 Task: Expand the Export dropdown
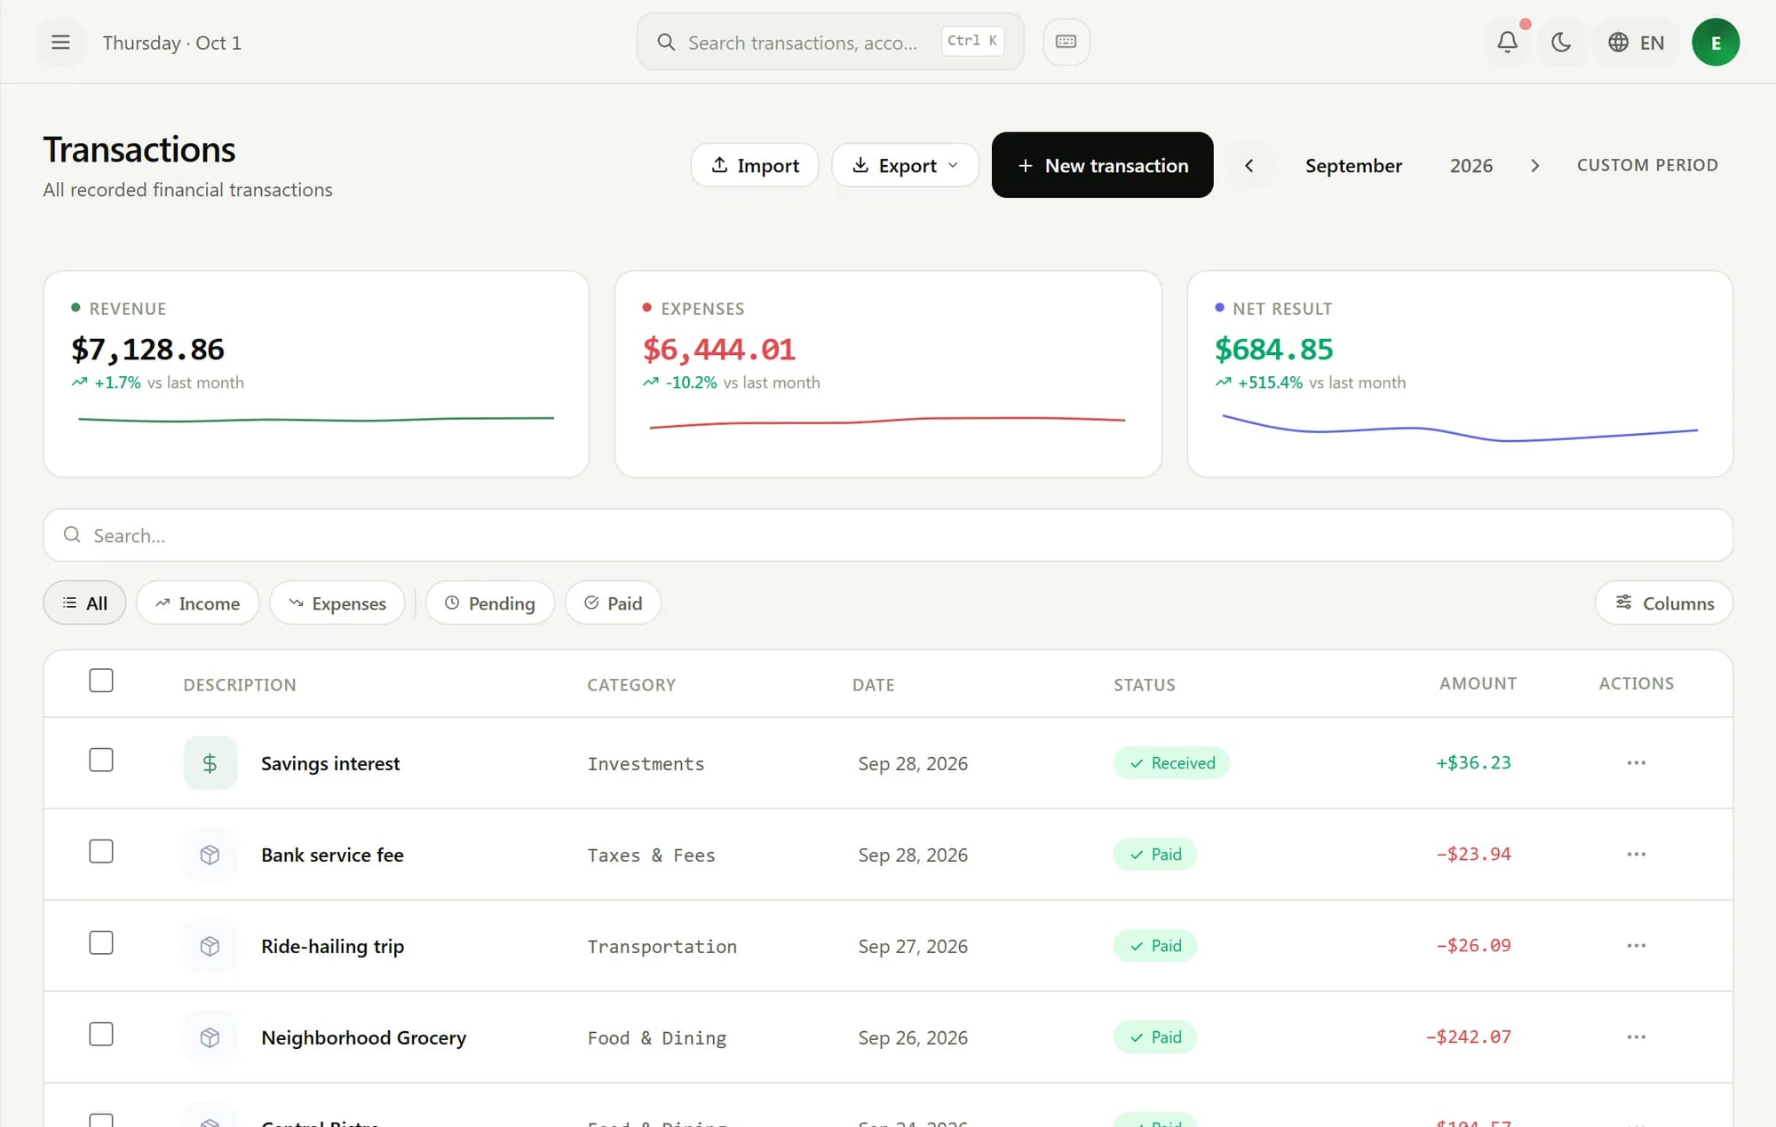click(x=905, y=165)
